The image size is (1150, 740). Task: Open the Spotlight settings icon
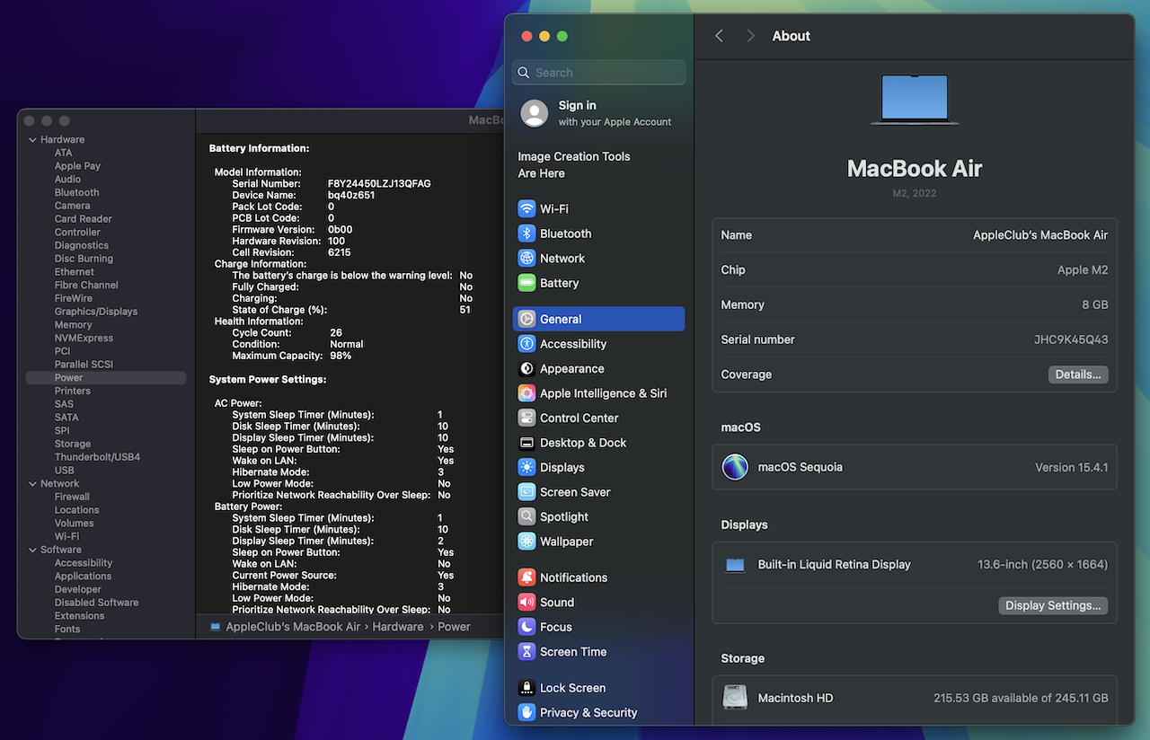526,516
